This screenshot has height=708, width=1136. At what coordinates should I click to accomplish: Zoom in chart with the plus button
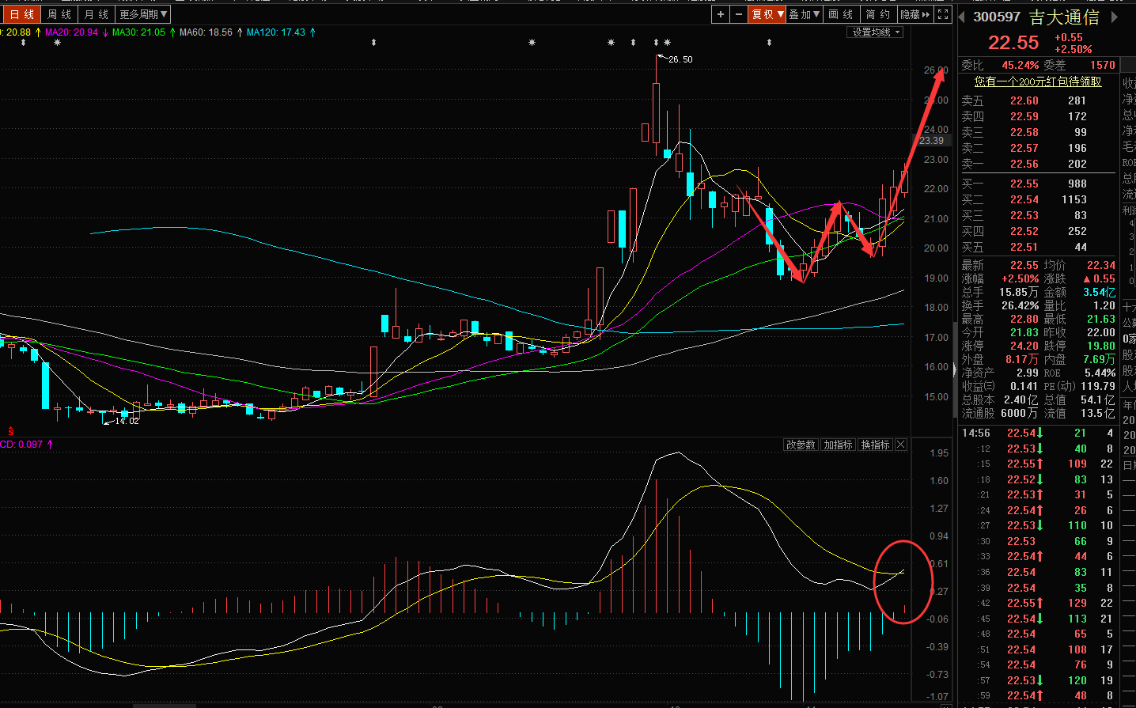tap(720, 14)
